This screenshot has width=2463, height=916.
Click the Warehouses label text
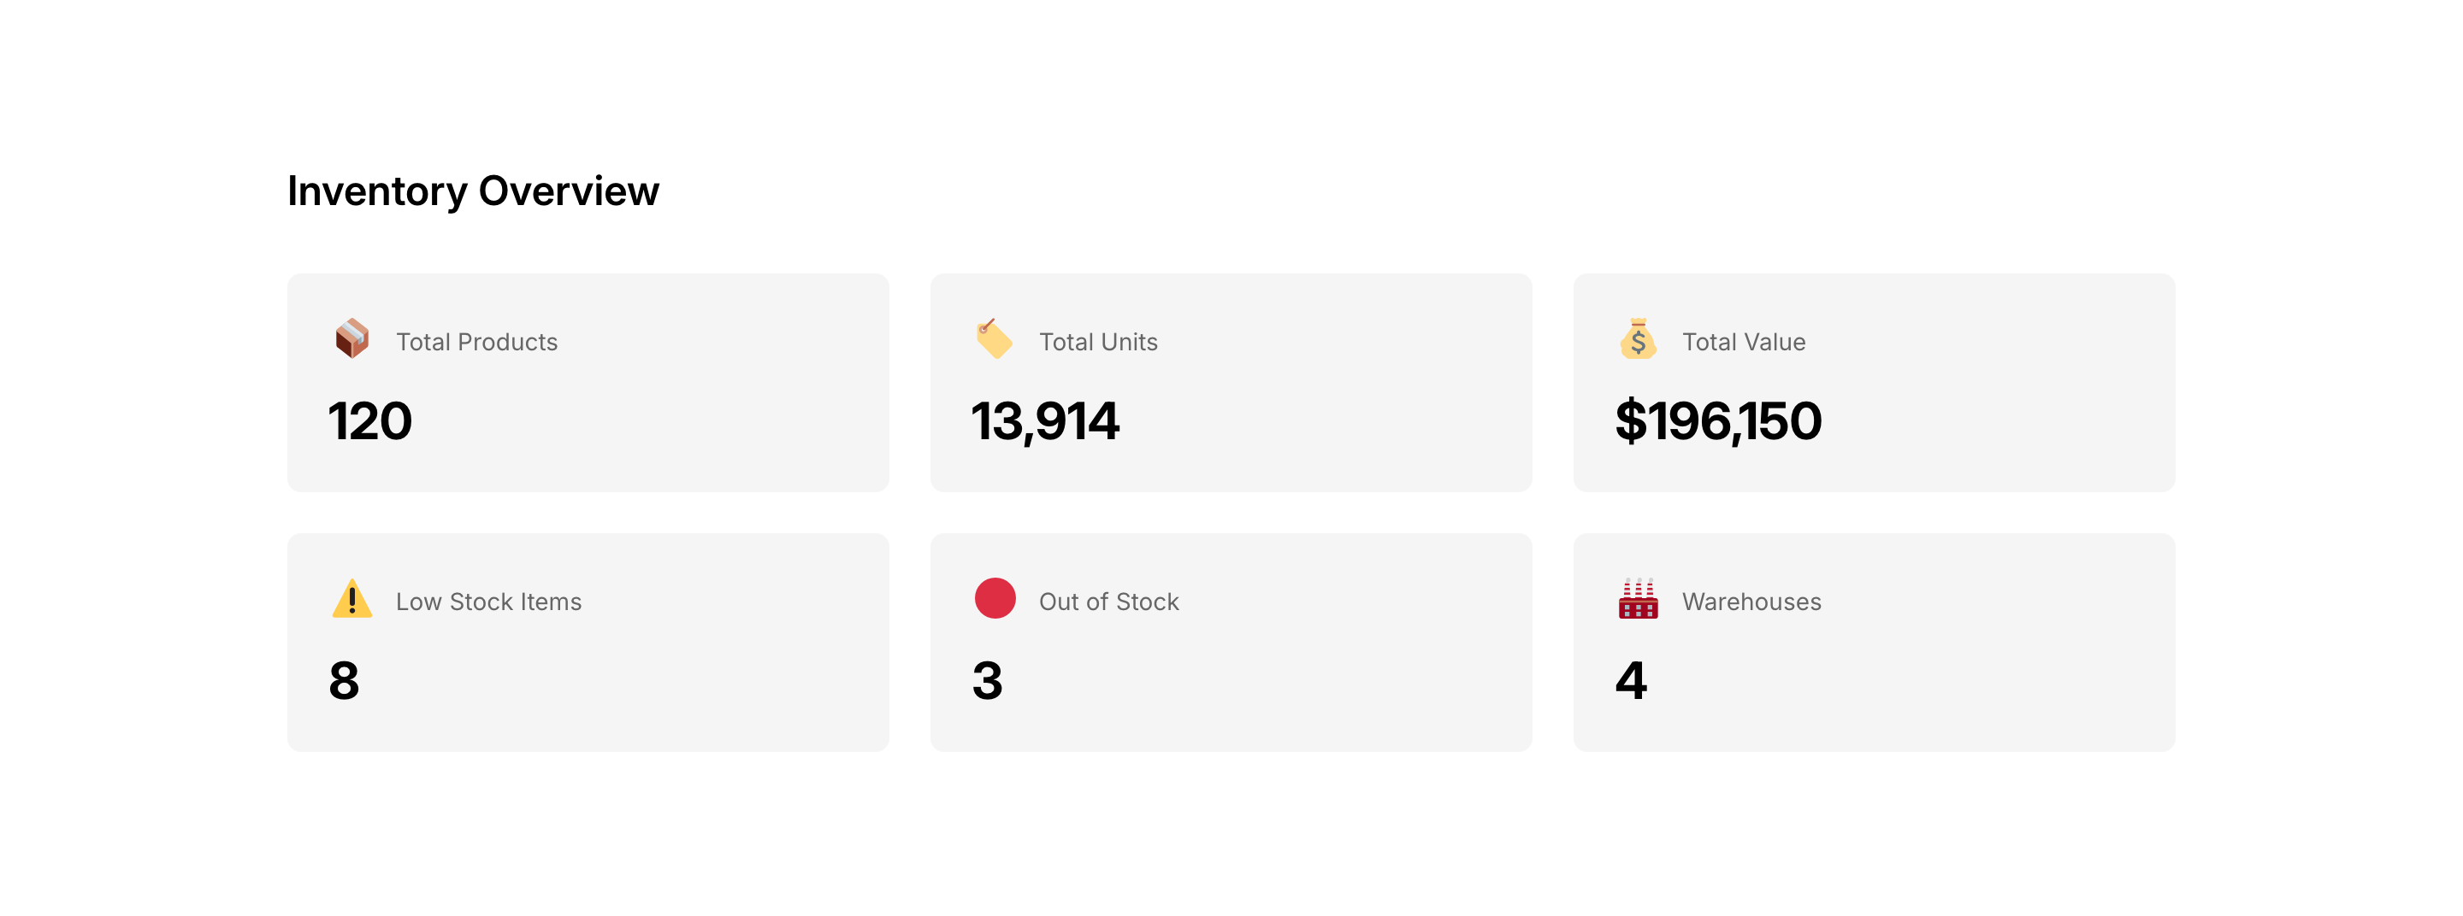(x=1751, y=602)
